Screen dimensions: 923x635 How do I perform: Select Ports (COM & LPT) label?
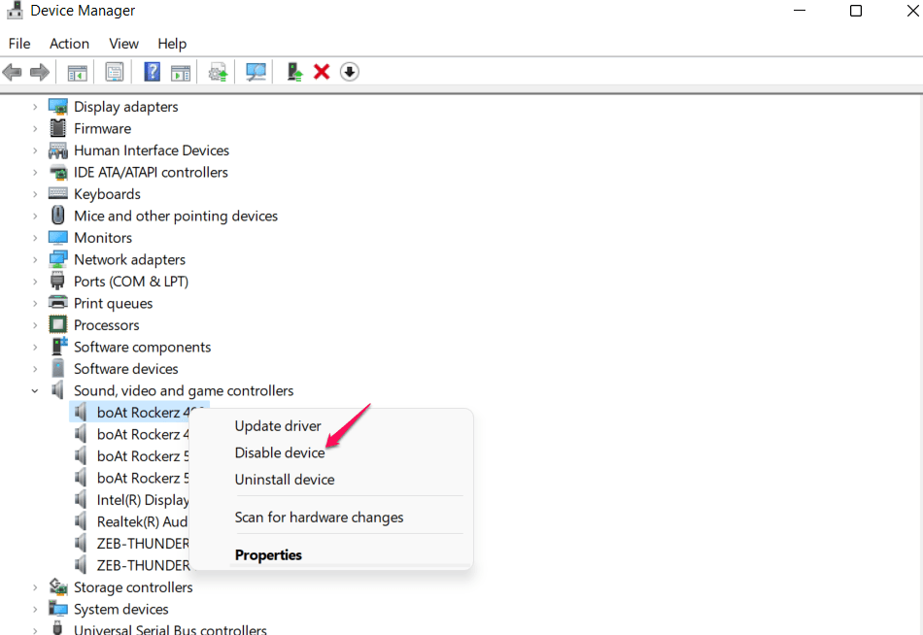click(x=131, y=282)
